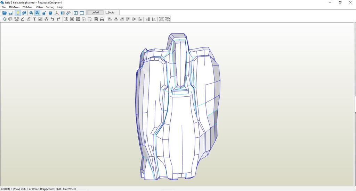Click the page with small square icon
Viewport: 356px width, 191px height.
84,19
